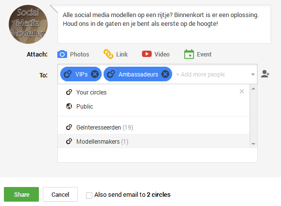Enable Also send email to 2 circles
The height and width of the screenshot is (206, 281).
(x=89, y=195)
